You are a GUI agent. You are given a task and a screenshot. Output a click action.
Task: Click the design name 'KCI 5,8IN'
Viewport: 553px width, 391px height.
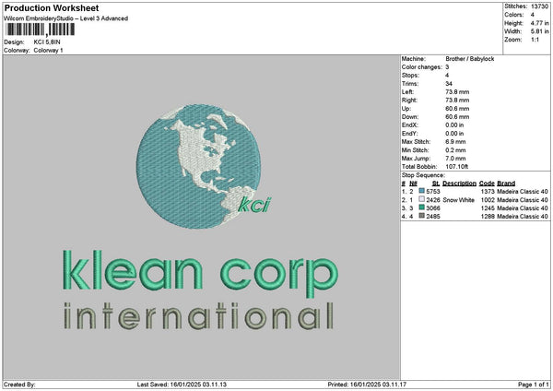coord(47,42)
